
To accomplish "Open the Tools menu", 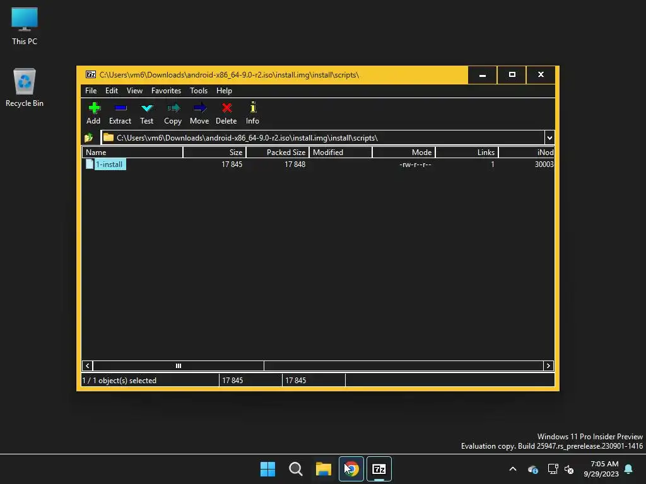I will click(199, 91).
